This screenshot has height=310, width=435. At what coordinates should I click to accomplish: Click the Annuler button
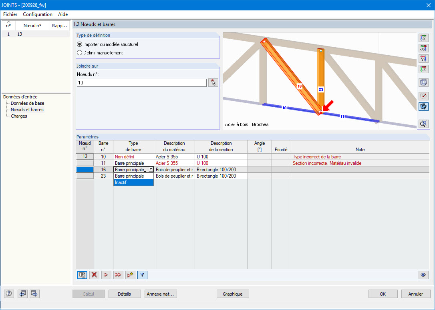(416, 294)
